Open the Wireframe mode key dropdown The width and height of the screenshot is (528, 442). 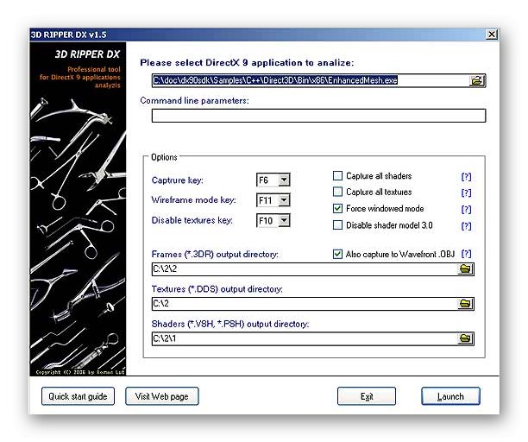(284, 200)
